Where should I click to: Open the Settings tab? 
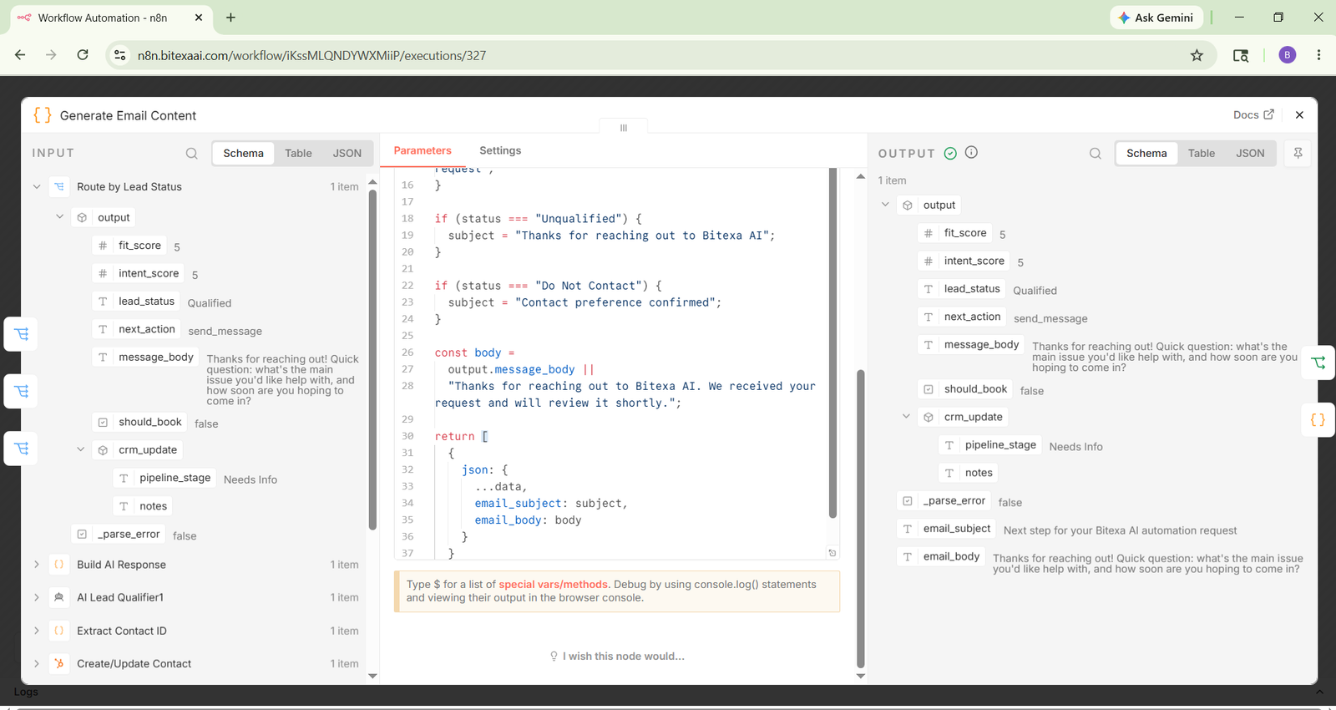(500, 150)
